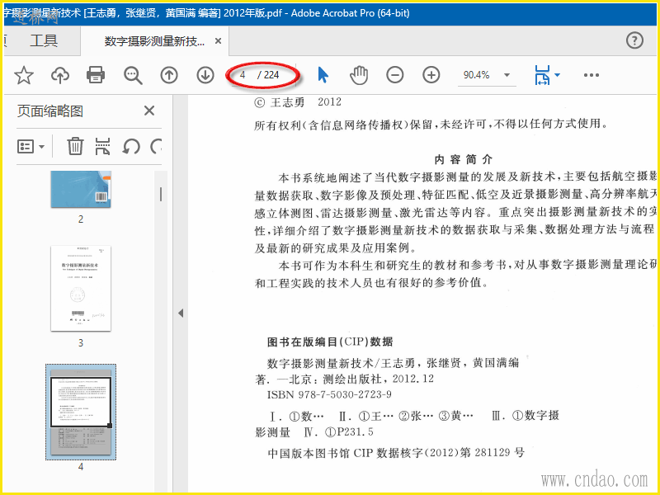This screenshot has height=495, width=660.
Task: Collapse the navigation pane with triangle
Action: tap(181, 313)
